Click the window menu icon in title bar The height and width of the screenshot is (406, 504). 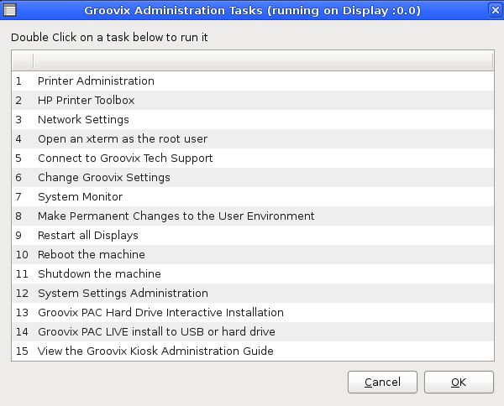coord(11,10)
